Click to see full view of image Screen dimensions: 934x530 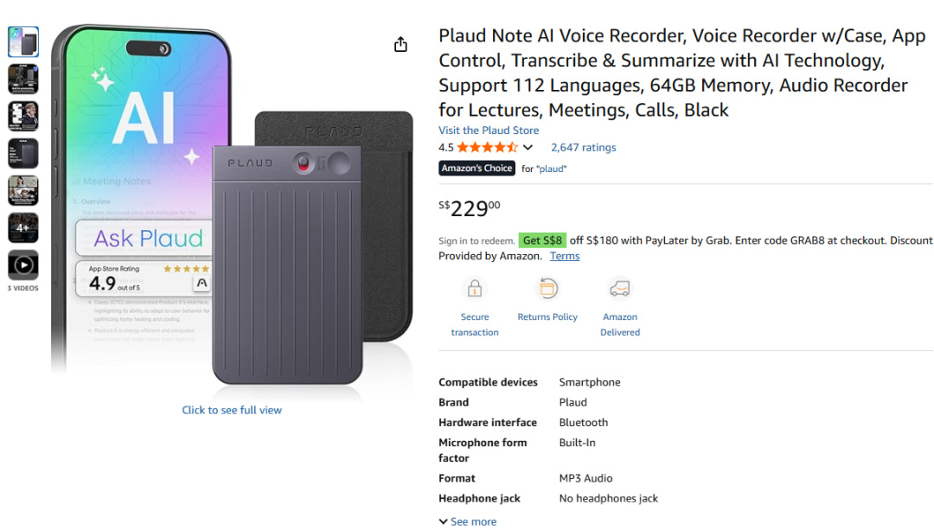point(232,410)
